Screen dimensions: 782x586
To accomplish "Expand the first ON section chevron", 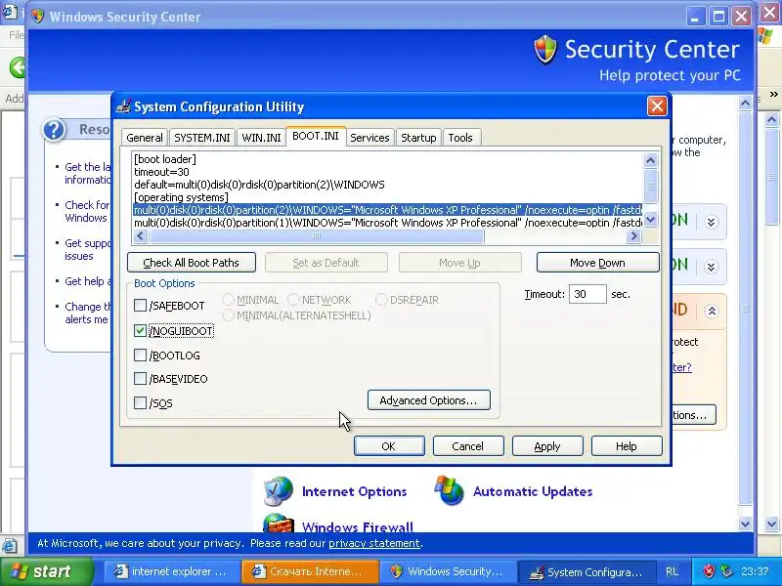I will click(712, 222).
